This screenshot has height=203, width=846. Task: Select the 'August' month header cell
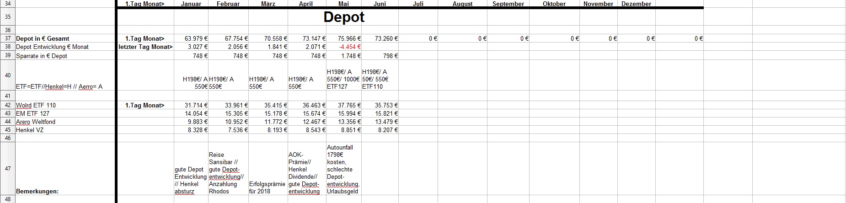(x=462, y=4)
